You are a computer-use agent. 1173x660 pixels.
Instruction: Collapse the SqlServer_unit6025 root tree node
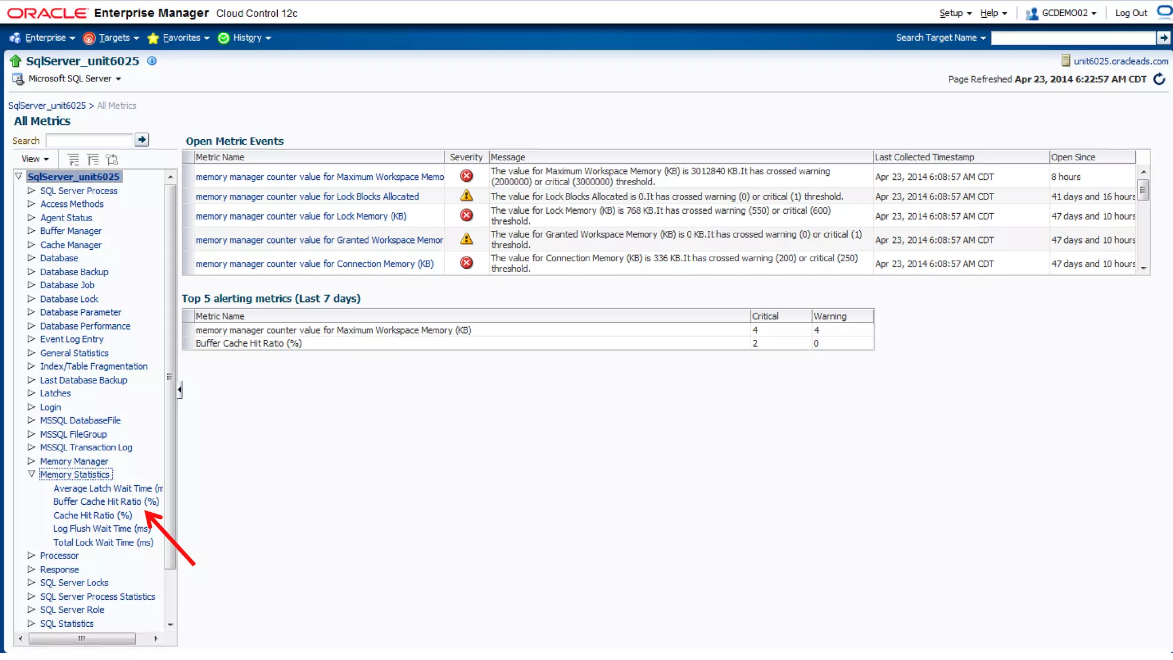click(19, 176)
